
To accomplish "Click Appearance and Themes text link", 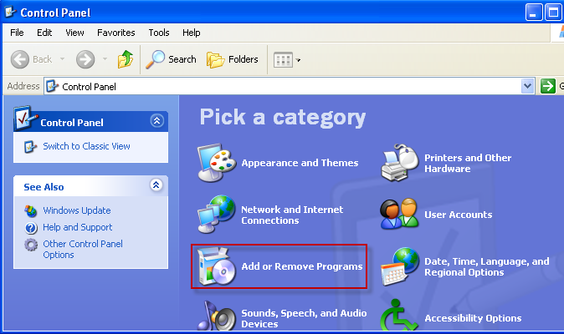I will pos(300,163).
